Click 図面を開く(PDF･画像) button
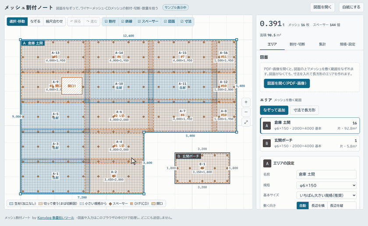Image resolution: width=368 pixels, height=226 pixels. (x=287, y=83)
